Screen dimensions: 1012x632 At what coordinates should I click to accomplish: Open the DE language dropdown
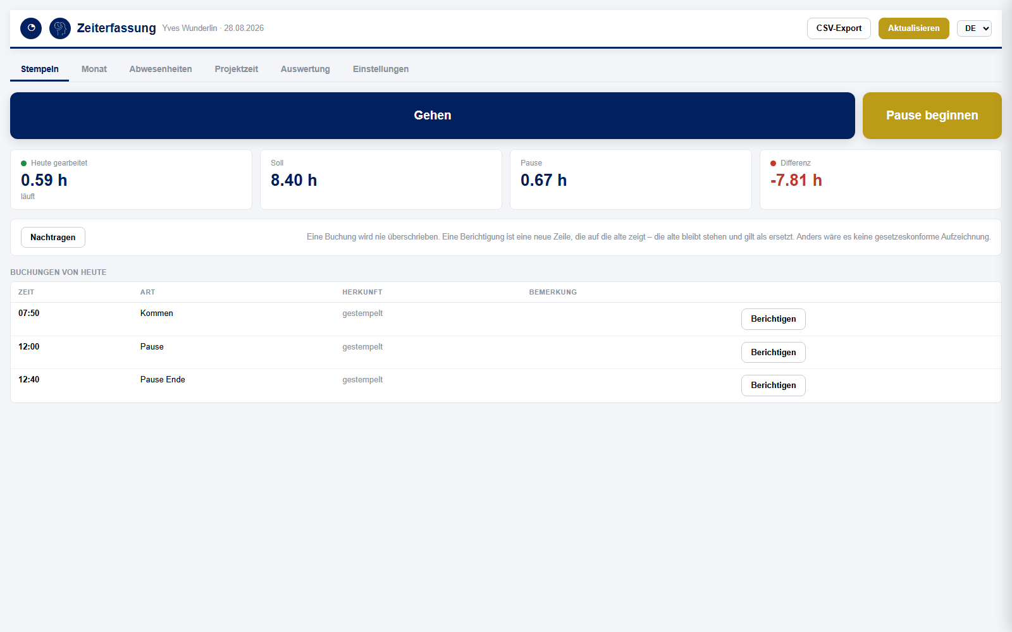[x=974, y=28]
